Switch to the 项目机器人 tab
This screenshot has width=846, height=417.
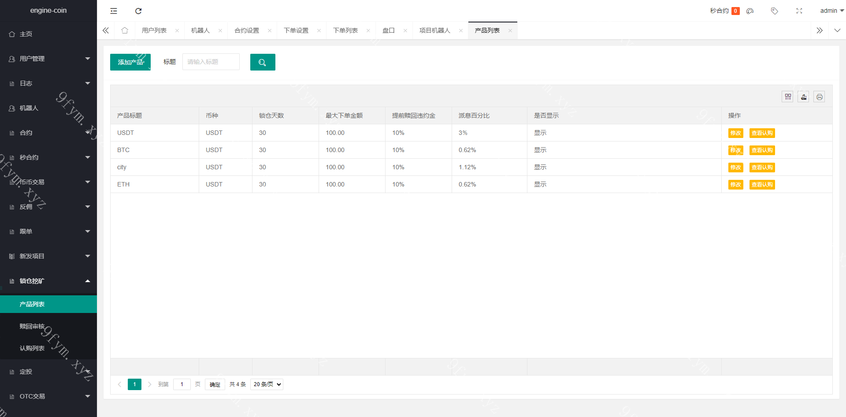[x=435, y=30]
